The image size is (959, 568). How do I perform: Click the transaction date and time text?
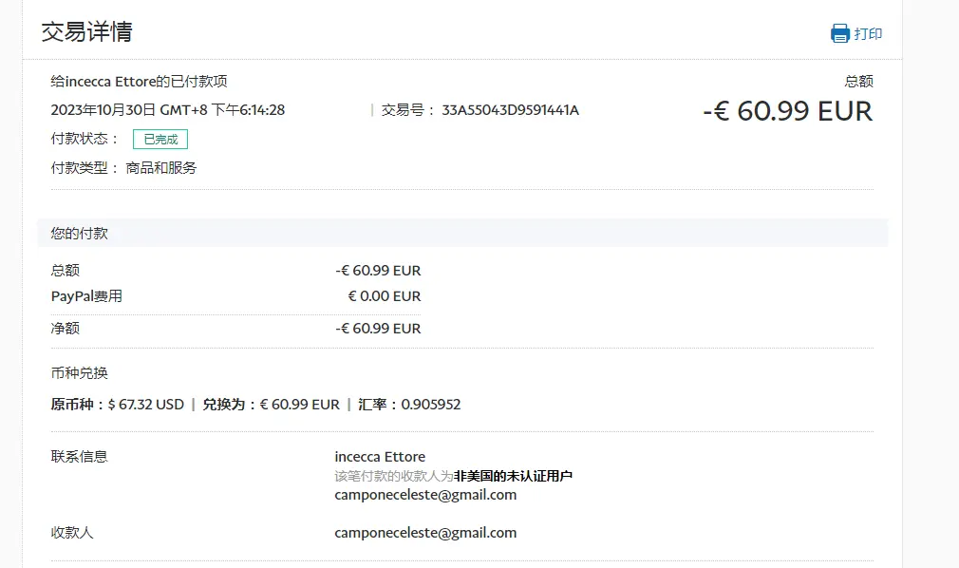click(x=168, y=110)
